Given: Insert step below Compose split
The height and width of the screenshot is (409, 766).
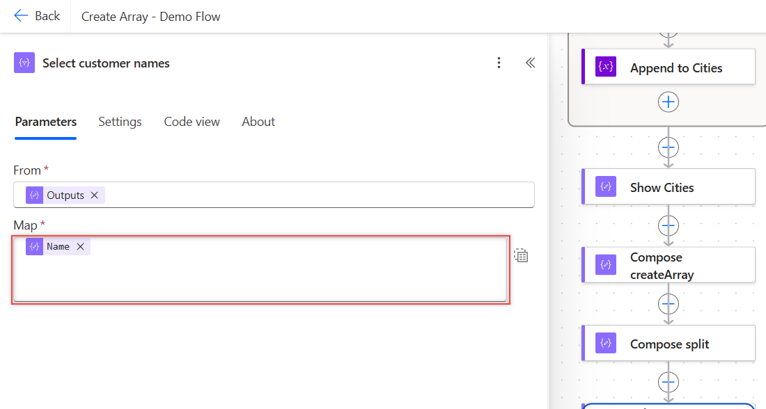Looking at the screenshot, I should click(x=669, y=382).
